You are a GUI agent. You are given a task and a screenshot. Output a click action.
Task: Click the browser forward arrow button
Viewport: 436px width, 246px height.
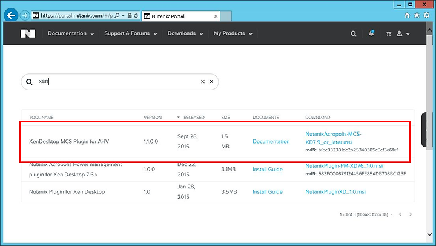pyautogui.click(x=25, y=15)
